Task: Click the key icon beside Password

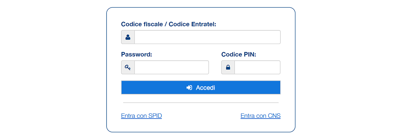Action: [x=128, y=67]
